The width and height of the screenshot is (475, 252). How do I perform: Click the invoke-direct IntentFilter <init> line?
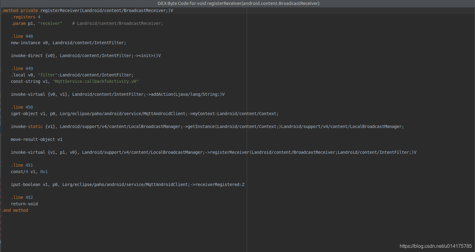pos(86,56)
